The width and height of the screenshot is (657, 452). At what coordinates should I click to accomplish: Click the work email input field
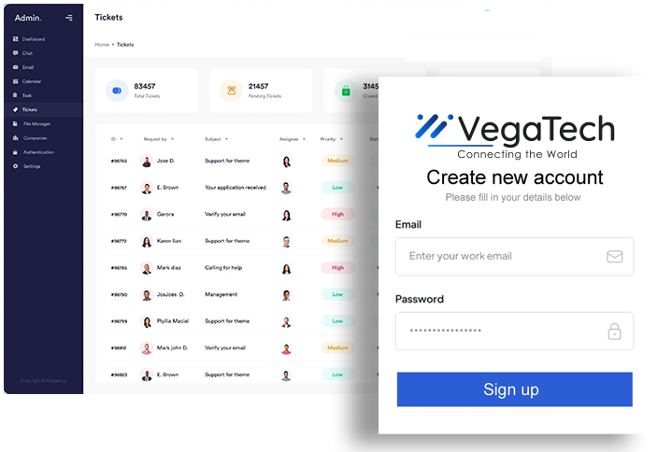(515, 257)
